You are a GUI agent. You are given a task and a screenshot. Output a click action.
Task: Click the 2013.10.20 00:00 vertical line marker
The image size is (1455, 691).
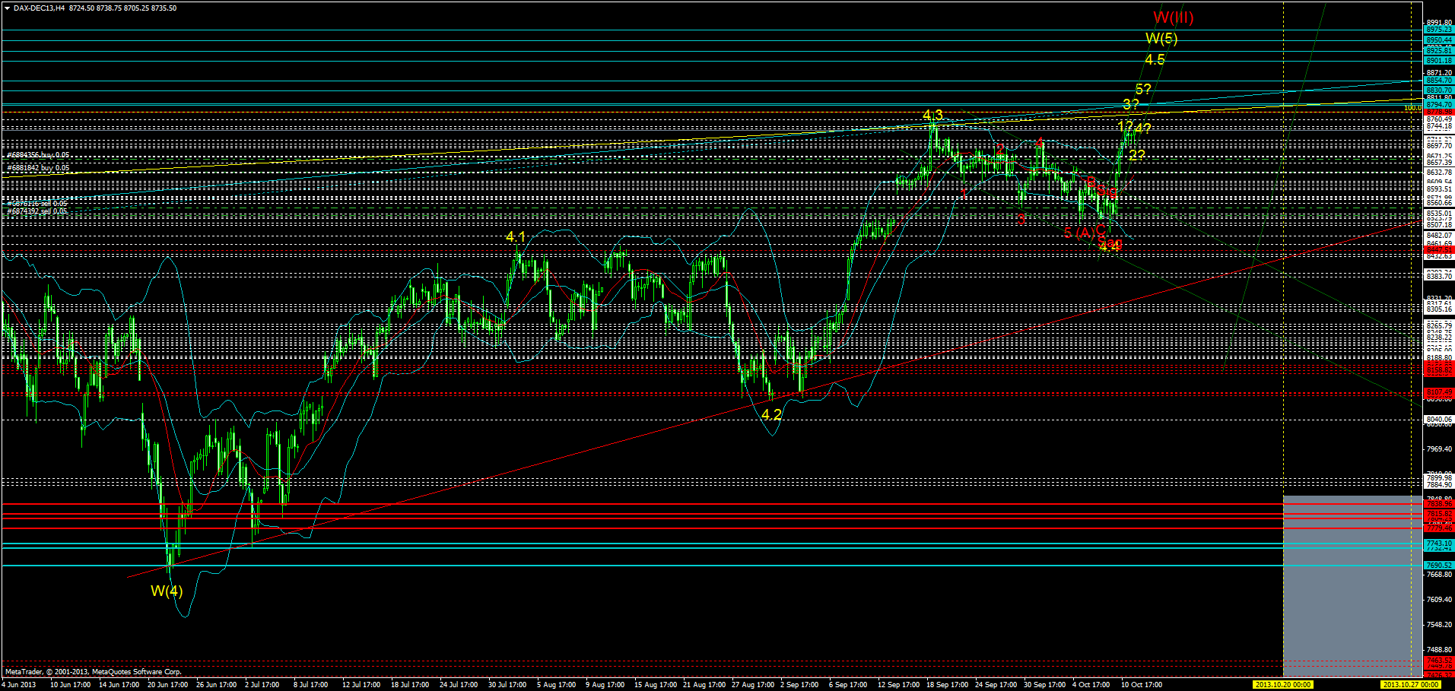tap(1283, 683)
